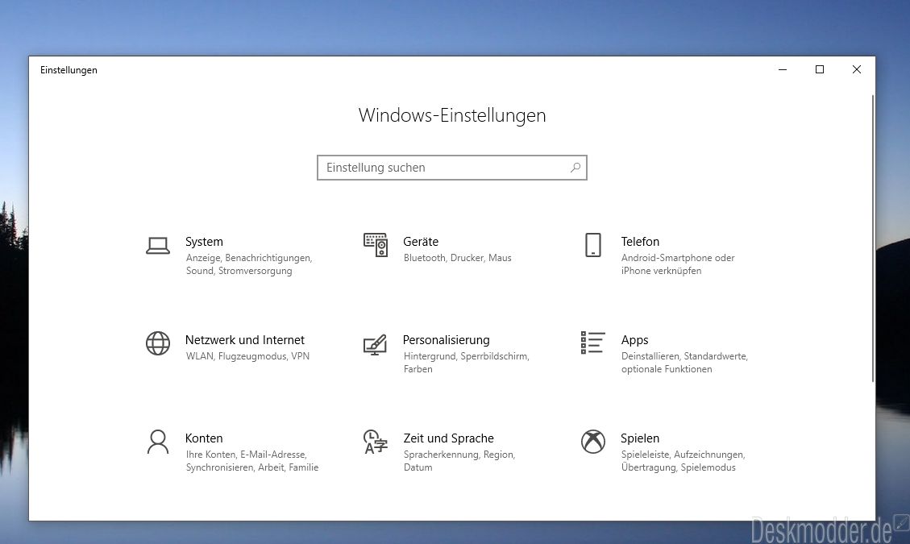Click 'Bluetooth, Drucker, Maus' description

click(x=457, y=258)
